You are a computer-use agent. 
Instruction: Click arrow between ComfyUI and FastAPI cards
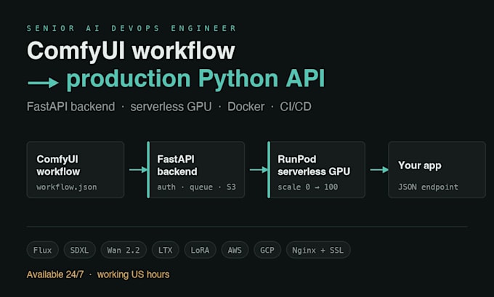click(138, 170)
